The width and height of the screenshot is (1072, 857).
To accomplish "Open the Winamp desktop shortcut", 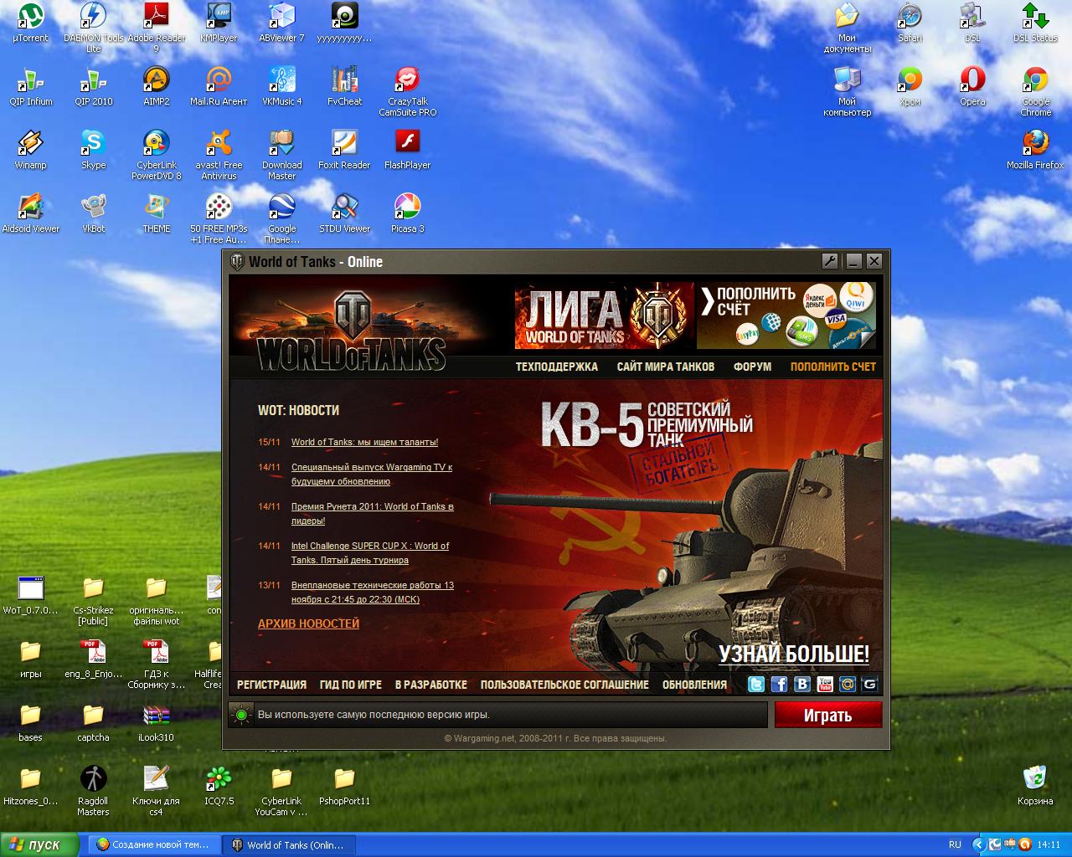I will [x=31, y=150].
